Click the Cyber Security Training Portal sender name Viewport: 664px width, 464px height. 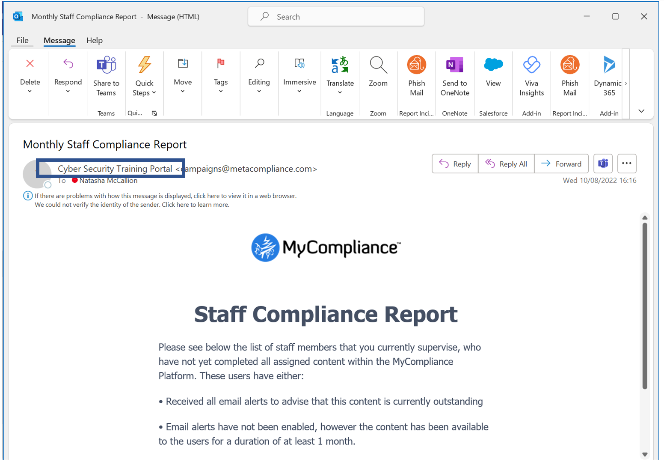click(x=115, y=169)
